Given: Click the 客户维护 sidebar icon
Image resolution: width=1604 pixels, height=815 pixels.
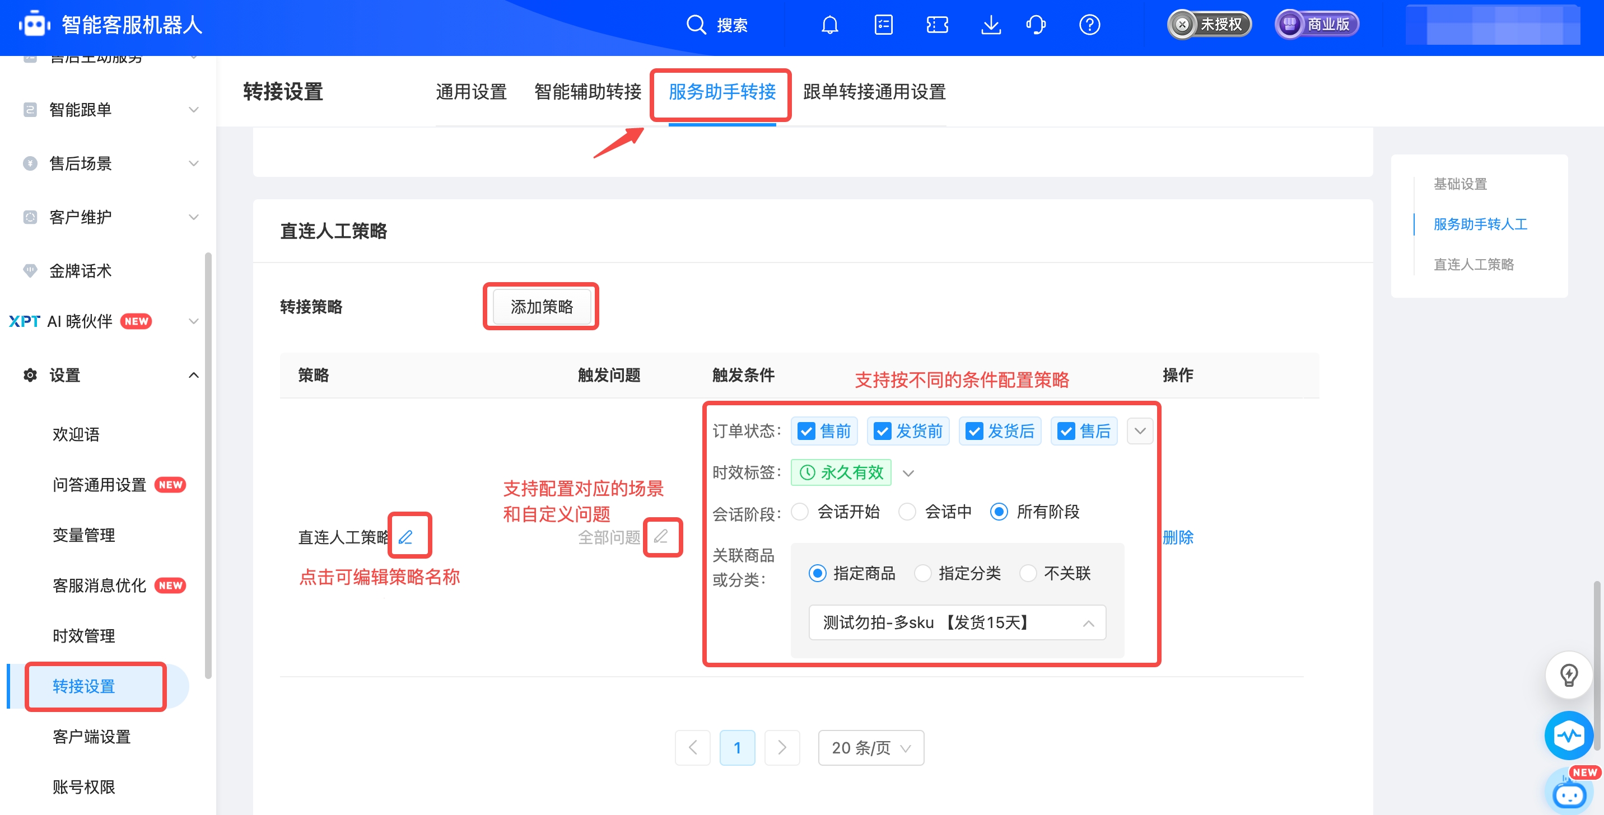Looking at the screenshot, I should click(x=30, y=217).
